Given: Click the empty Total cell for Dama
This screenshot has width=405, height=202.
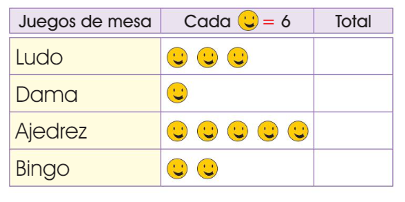Looking at the screenshot, I should click(353, 93).
